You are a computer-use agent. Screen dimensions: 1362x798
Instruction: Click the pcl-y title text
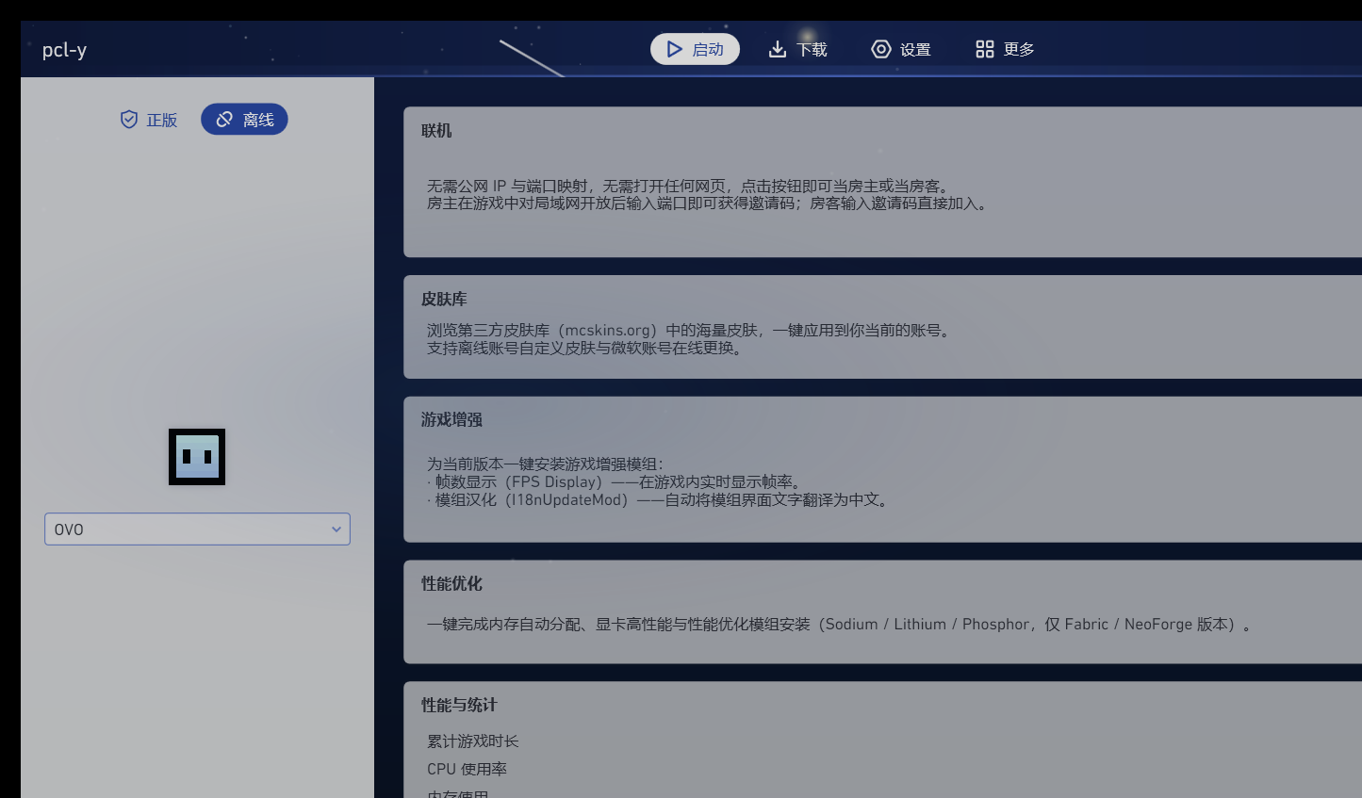point(64,50)
